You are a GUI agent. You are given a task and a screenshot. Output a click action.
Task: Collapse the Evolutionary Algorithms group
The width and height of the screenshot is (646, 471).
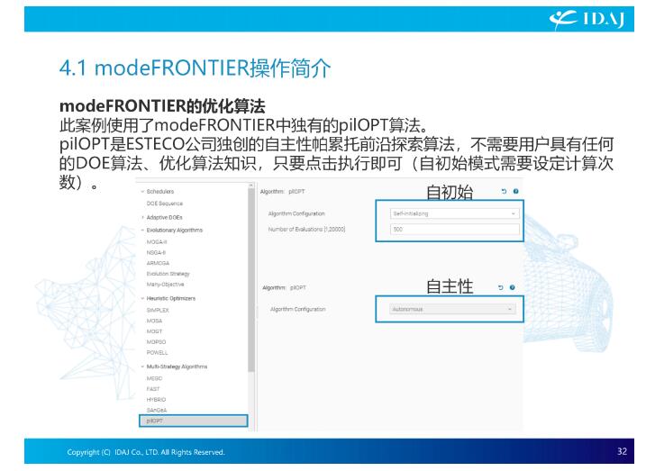[x=142, y=231]
